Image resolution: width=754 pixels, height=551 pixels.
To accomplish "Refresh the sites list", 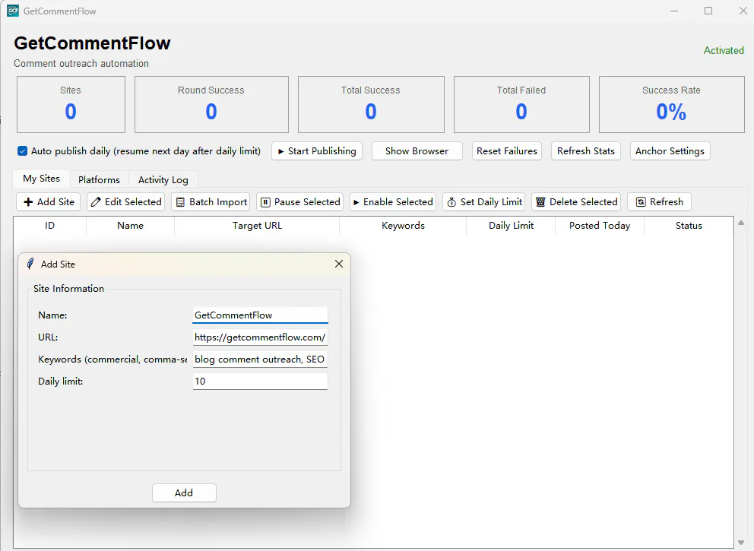I will 659,202.
